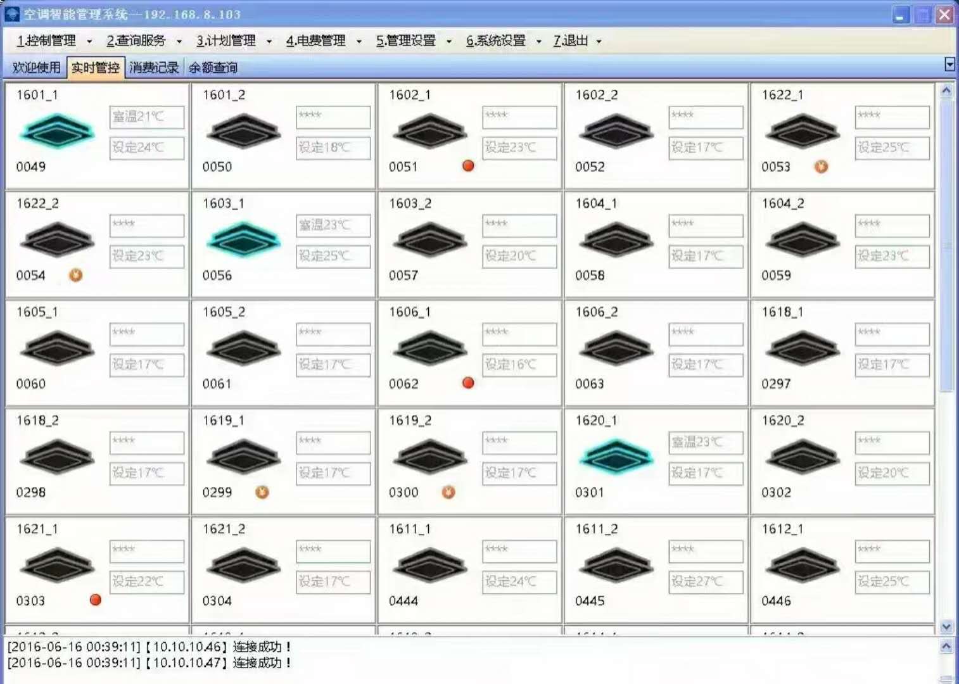Open the 6.系统设置 menu

[x=496, y=41]
